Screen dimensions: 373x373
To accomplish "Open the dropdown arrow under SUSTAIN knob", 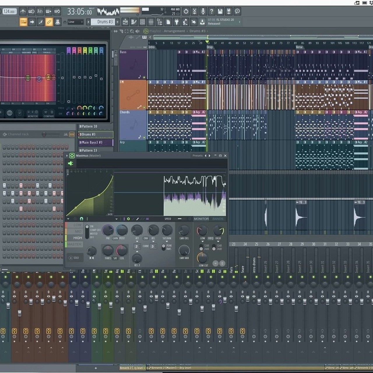I will pos(167,242).
